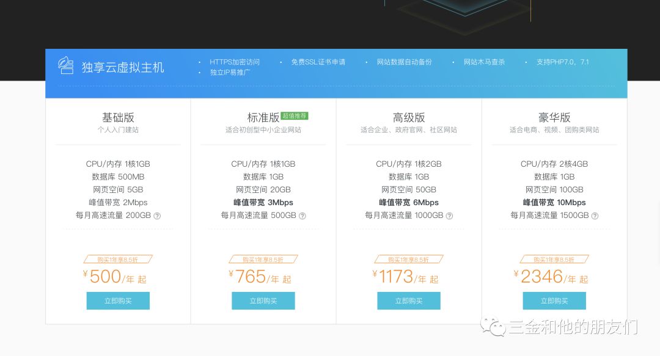Click the 1000GB traffic help question mark

449,216
